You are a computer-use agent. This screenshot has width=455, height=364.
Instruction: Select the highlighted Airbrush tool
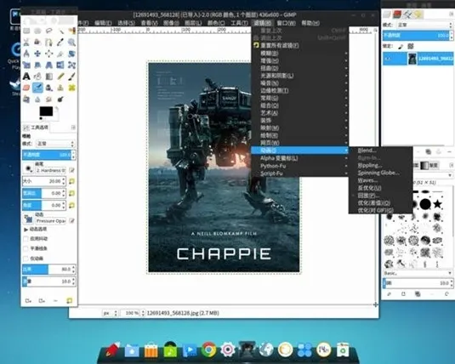(37, 88)
